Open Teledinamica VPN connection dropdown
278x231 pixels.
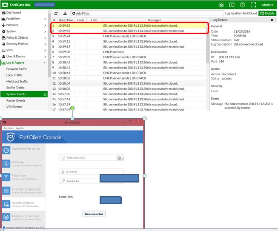click(88, 158)
